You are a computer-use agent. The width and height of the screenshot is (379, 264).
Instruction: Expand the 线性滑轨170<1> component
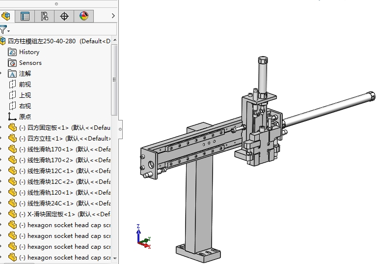point(1,149)
